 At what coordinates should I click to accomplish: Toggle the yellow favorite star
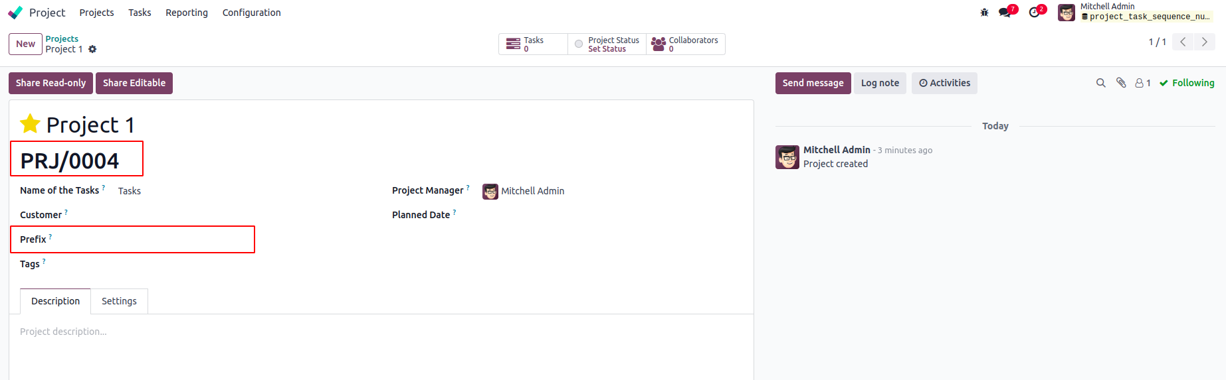[x=30, y=123]
